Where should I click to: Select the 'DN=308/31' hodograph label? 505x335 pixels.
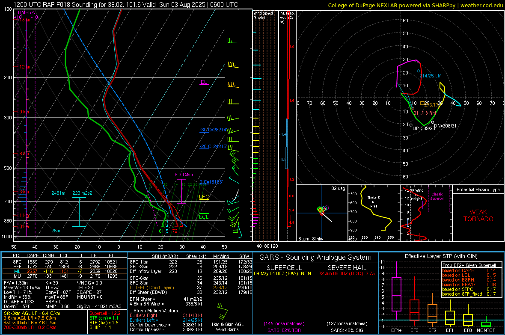click(x=445, y=126)
